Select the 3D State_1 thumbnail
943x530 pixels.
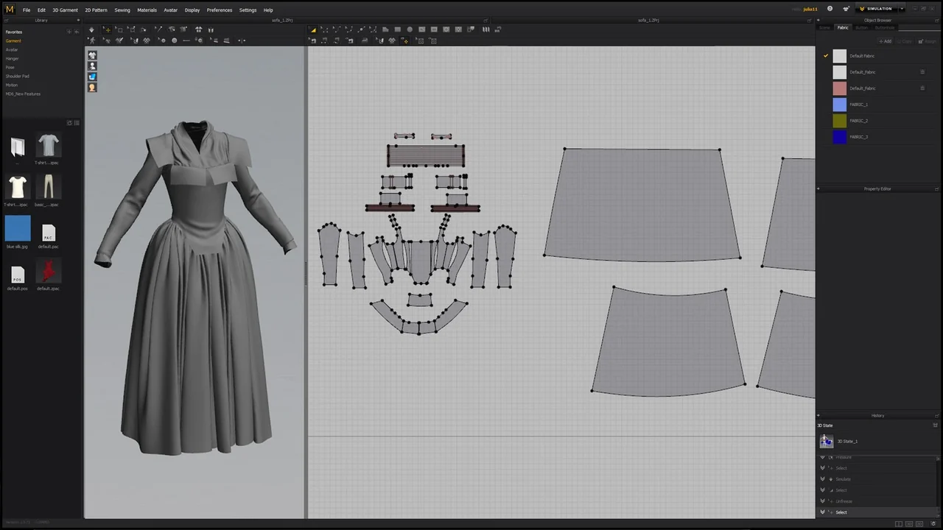click(827, 441)
